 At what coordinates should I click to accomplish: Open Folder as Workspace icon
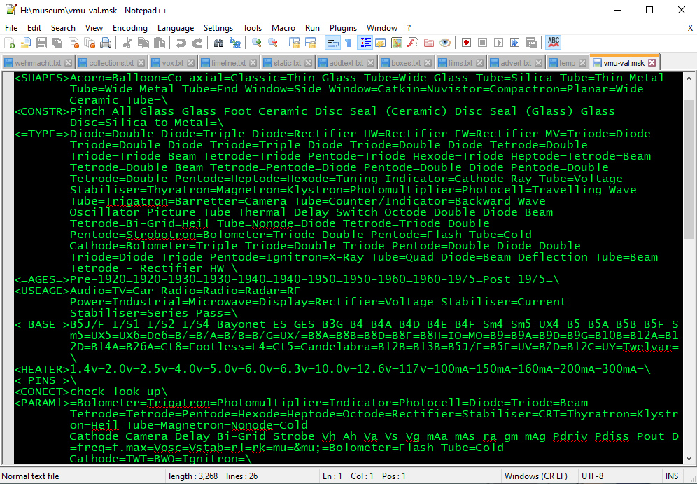click(x=428, y=43)
